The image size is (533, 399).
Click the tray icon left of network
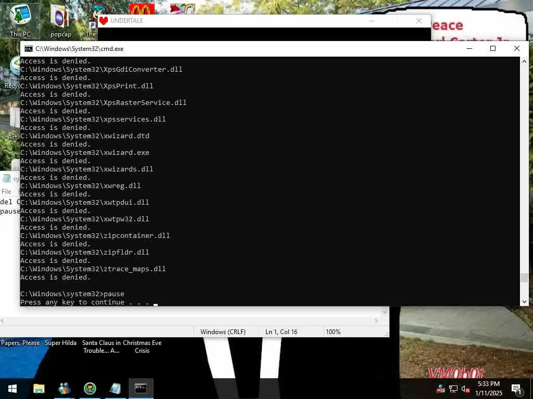point(440,389)
